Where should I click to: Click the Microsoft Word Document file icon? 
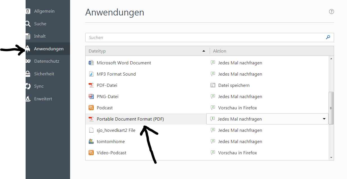click(x=91, y=63)
